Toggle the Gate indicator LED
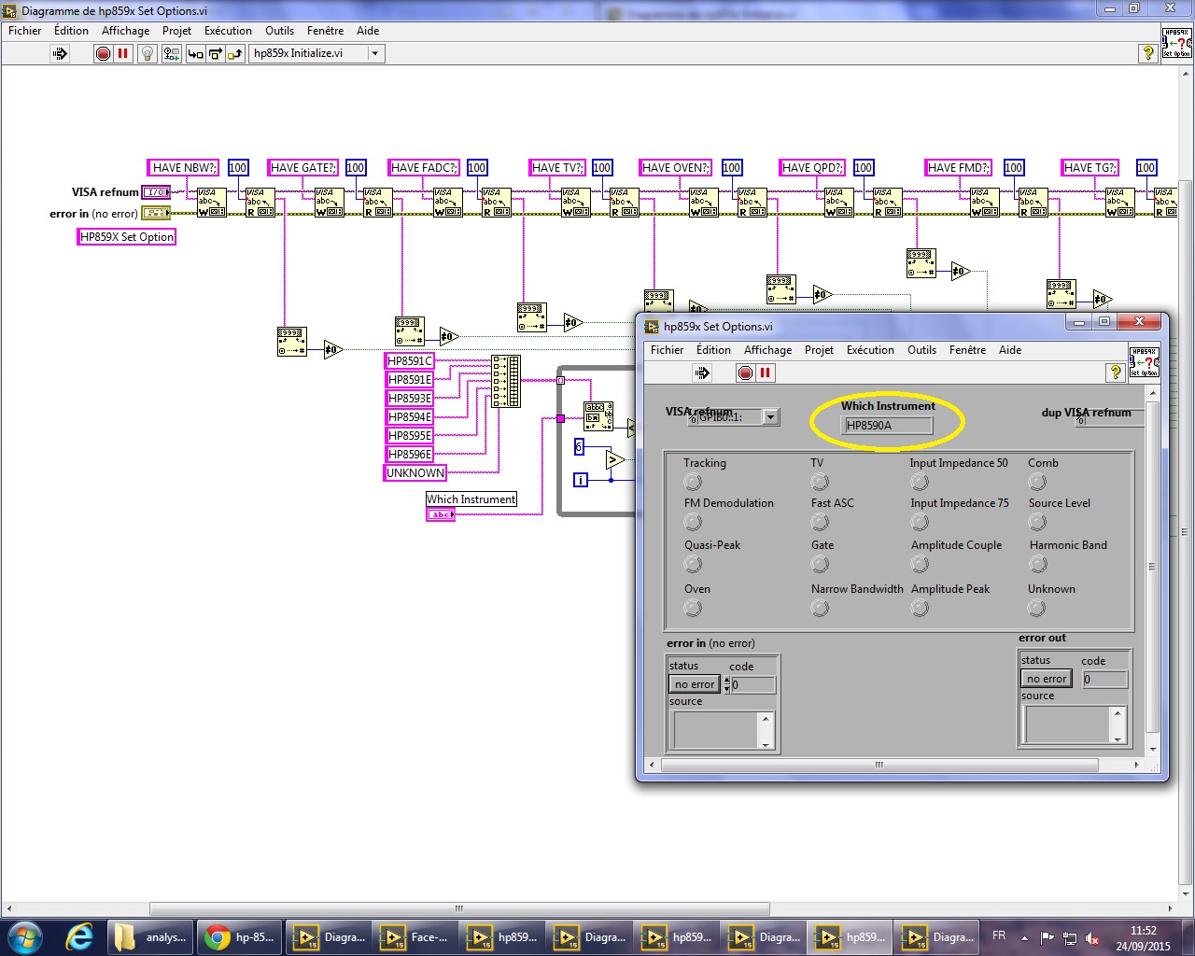 pos(820,564)
